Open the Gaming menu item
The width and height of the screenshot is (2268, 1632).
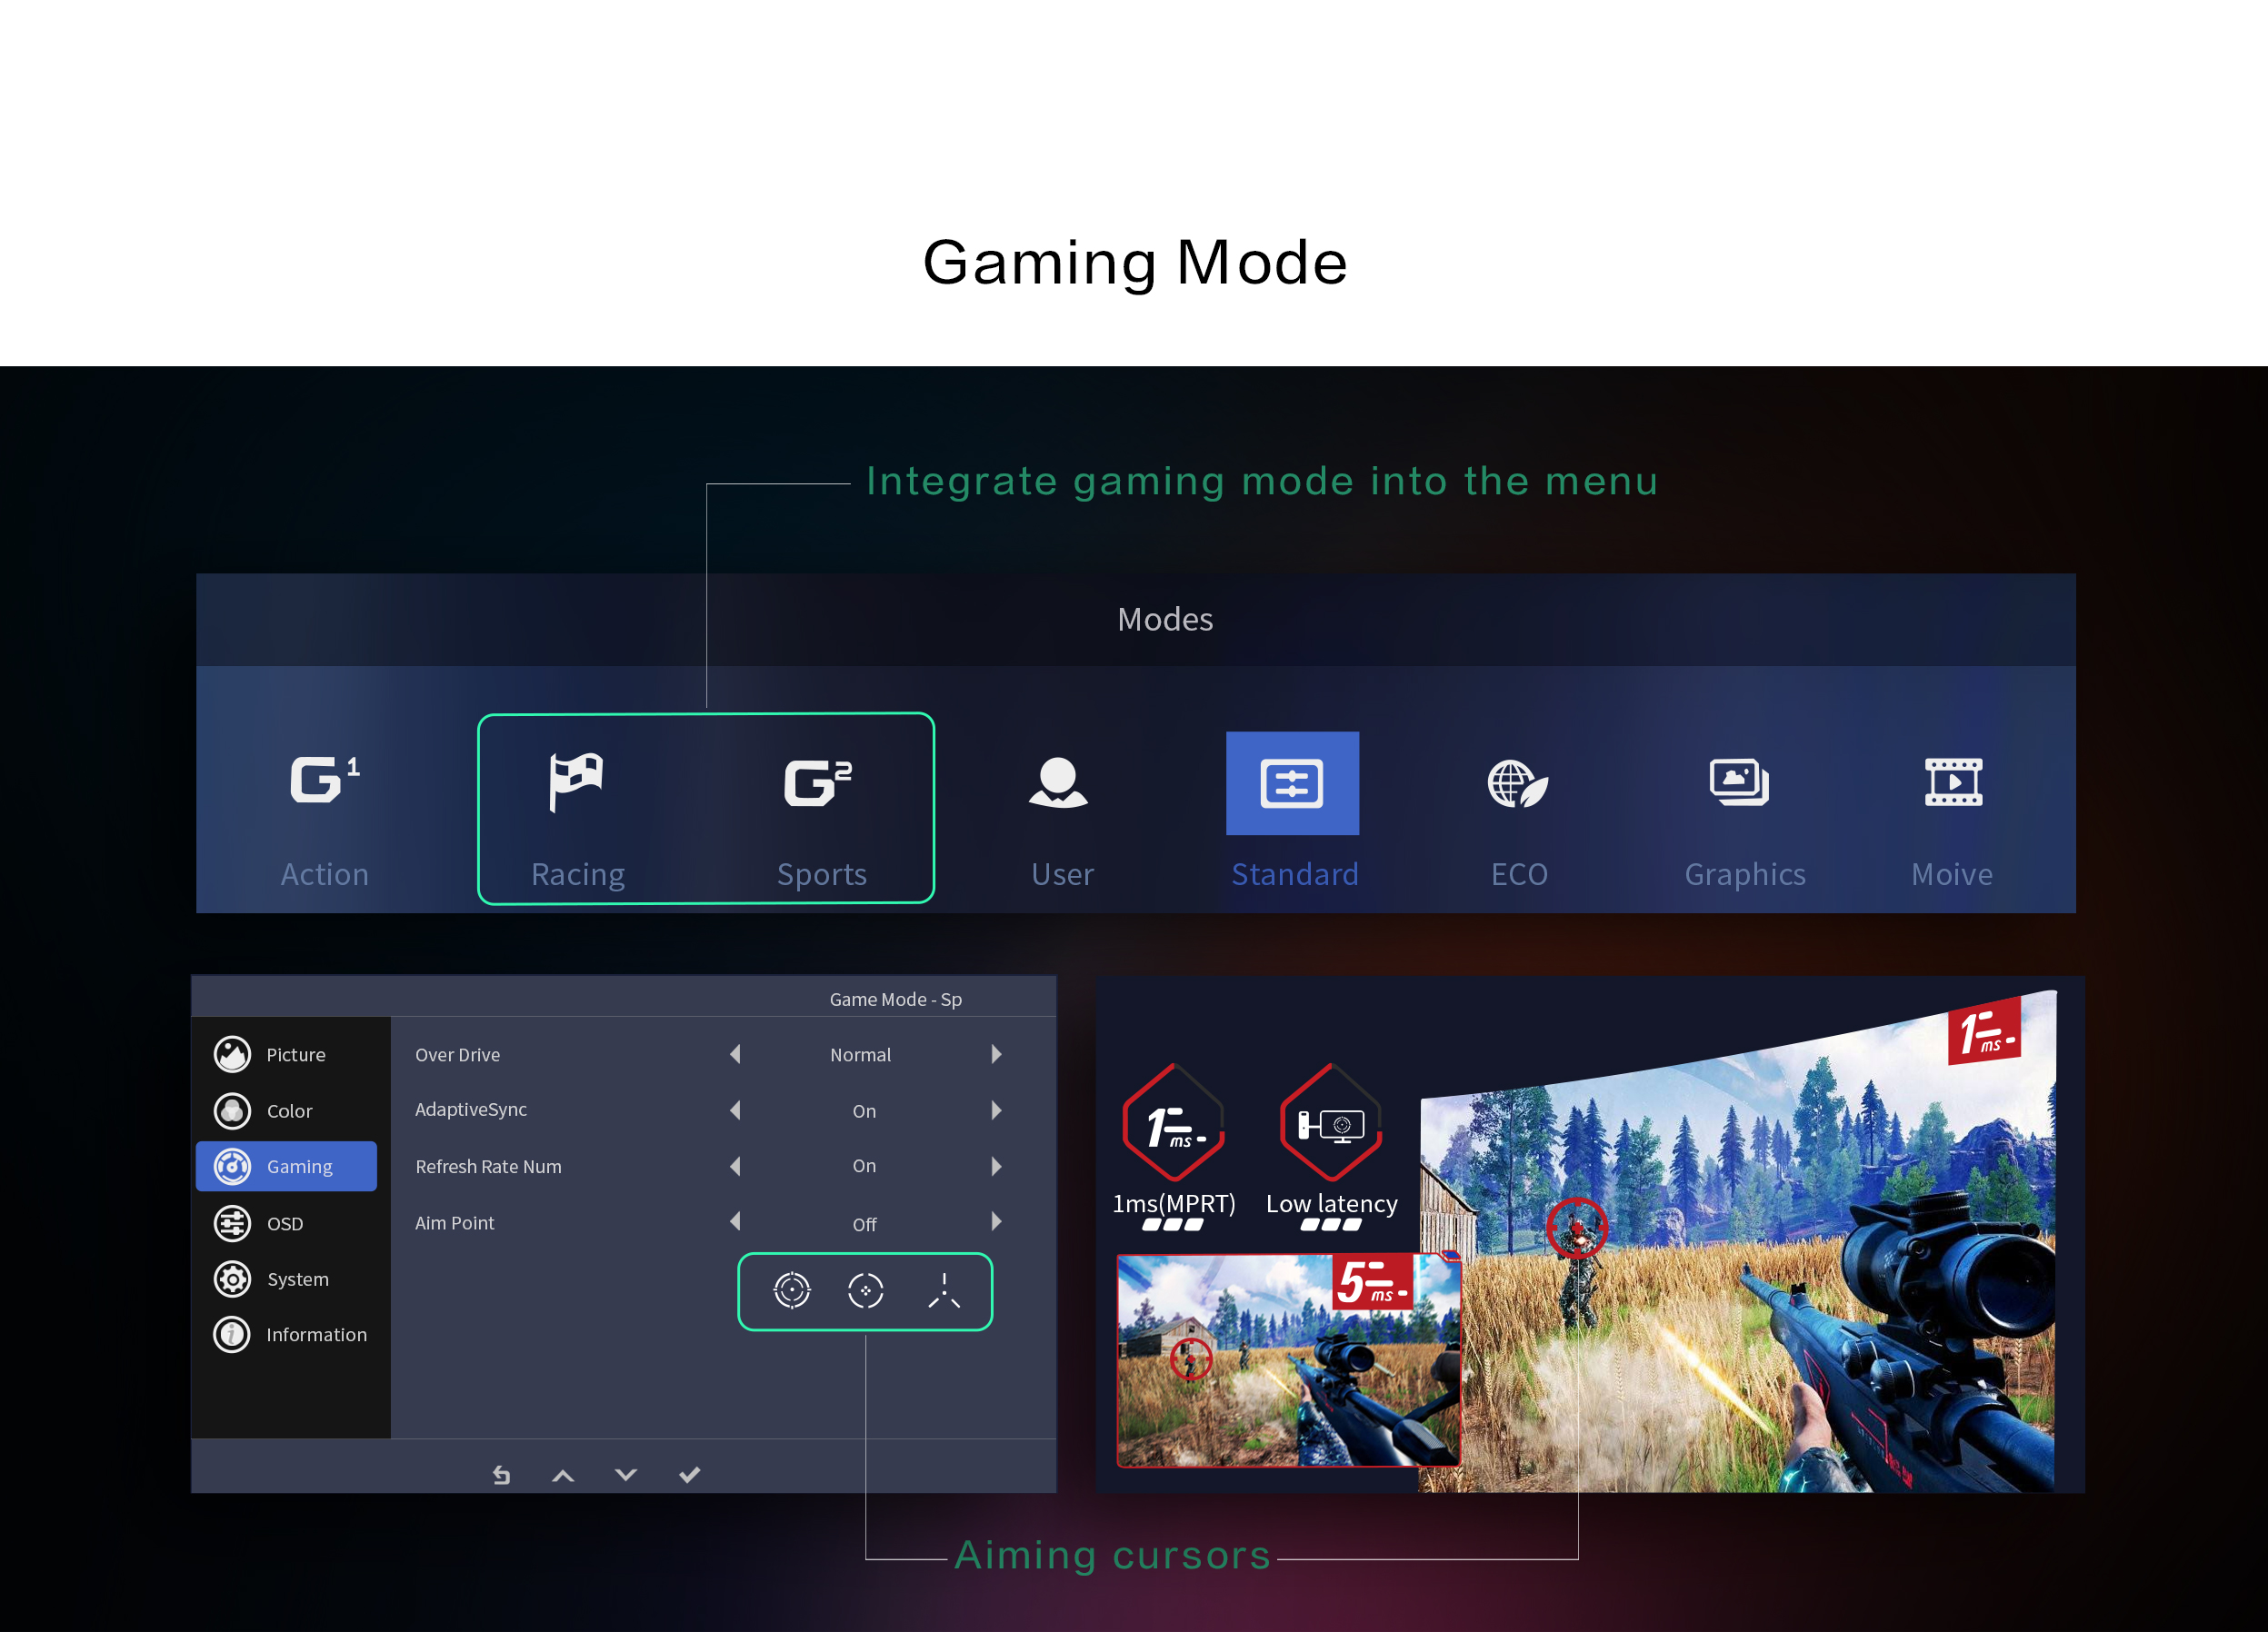(x=287, y=1166)
